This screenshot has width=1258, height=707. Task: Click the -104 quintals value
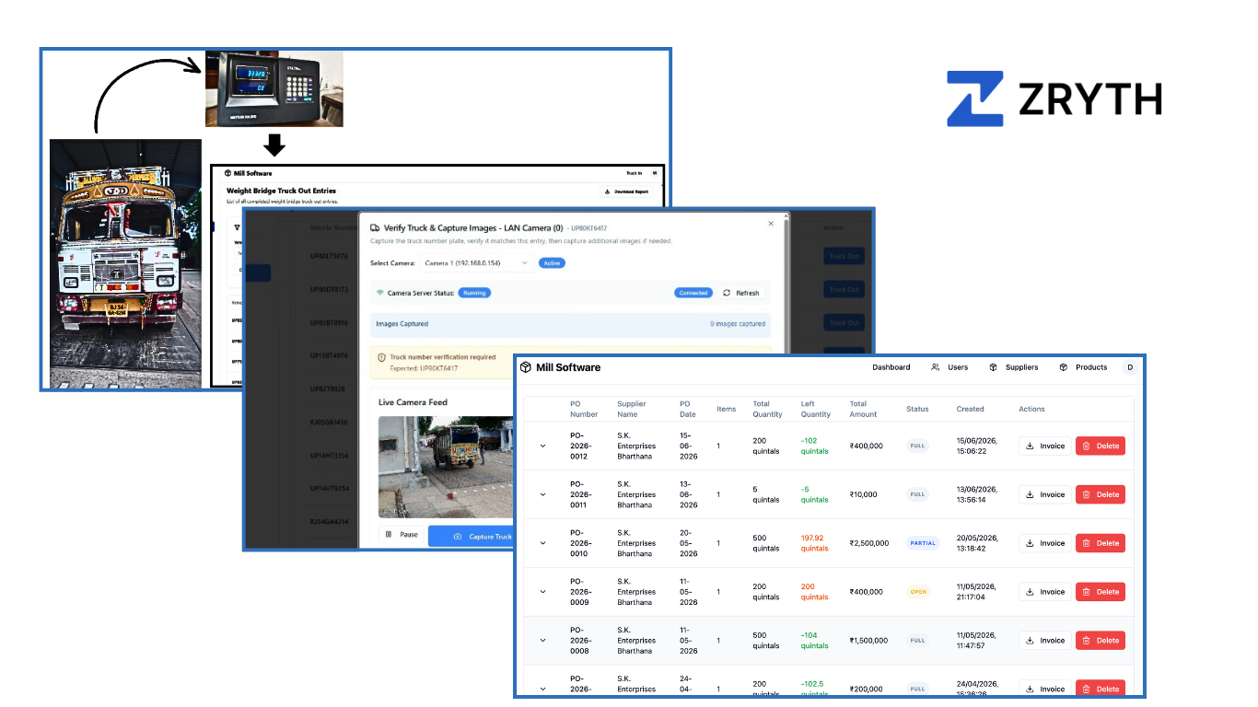tap(815, 641)
